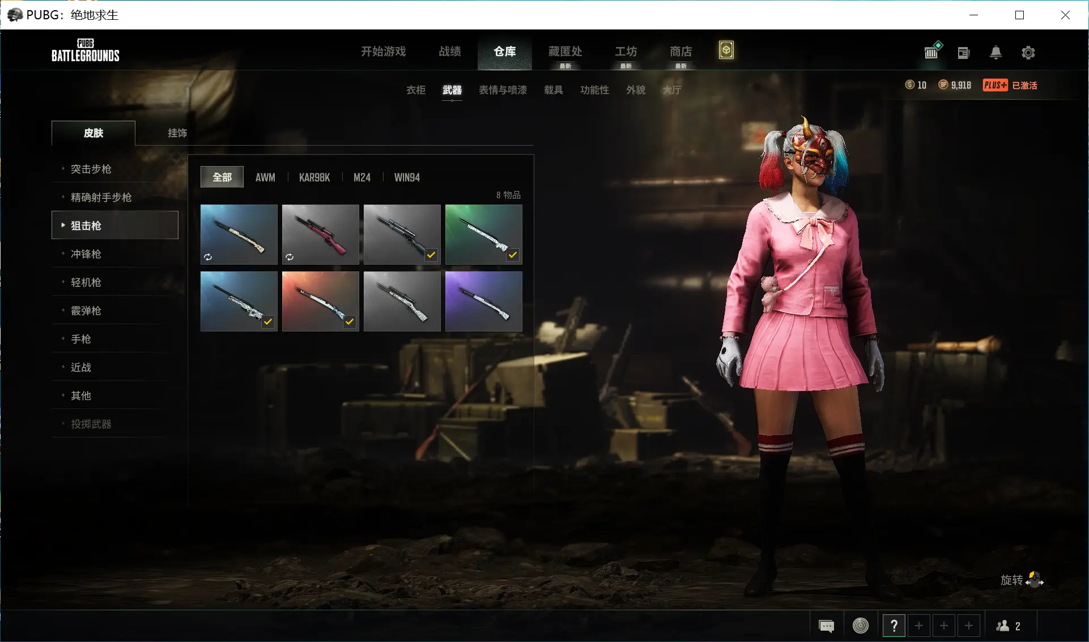Select 霰弹枪 category
The width and height of the screenshot is (1089, 642).
pos(115,311)
